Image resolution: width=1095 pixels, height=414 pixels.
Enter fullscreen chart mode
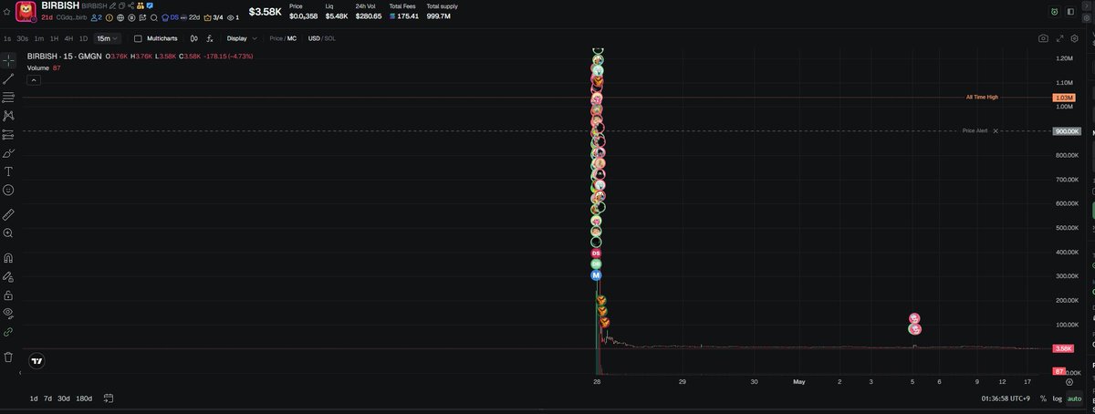[1060, 38]
